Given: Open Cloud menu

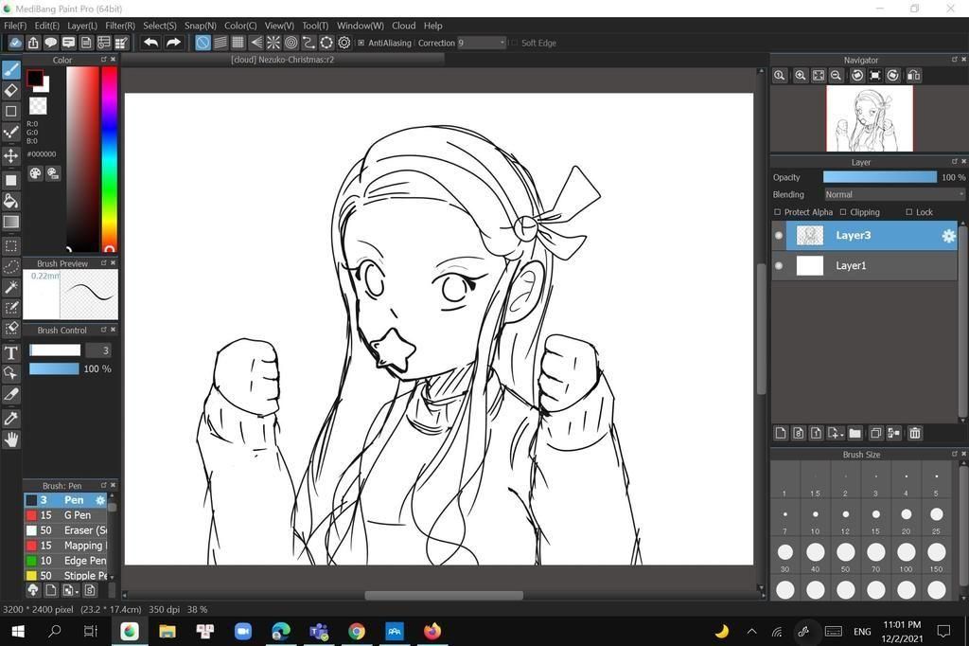Looking at the screenshot, I should coord(403,26).
